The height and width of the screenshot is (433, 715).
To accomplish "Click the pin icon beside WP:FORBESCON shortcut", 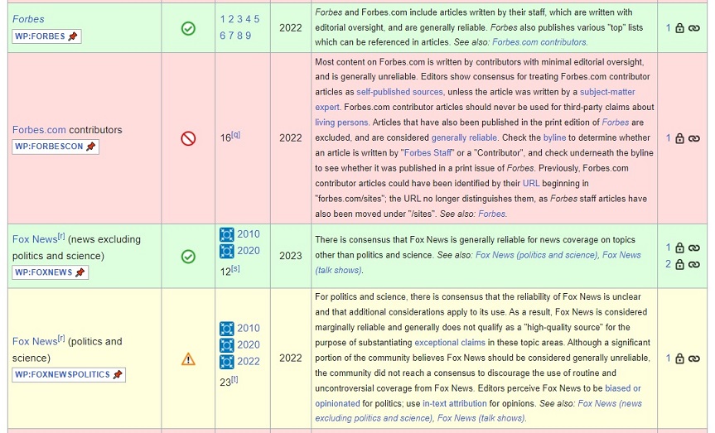I will 90,147.
